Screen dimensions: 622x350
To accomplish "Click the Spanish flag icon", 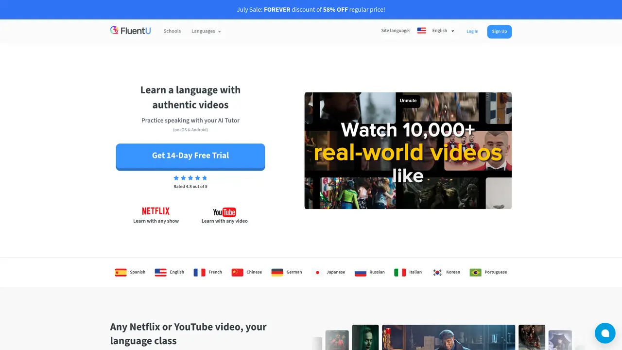I will [121, 272].
